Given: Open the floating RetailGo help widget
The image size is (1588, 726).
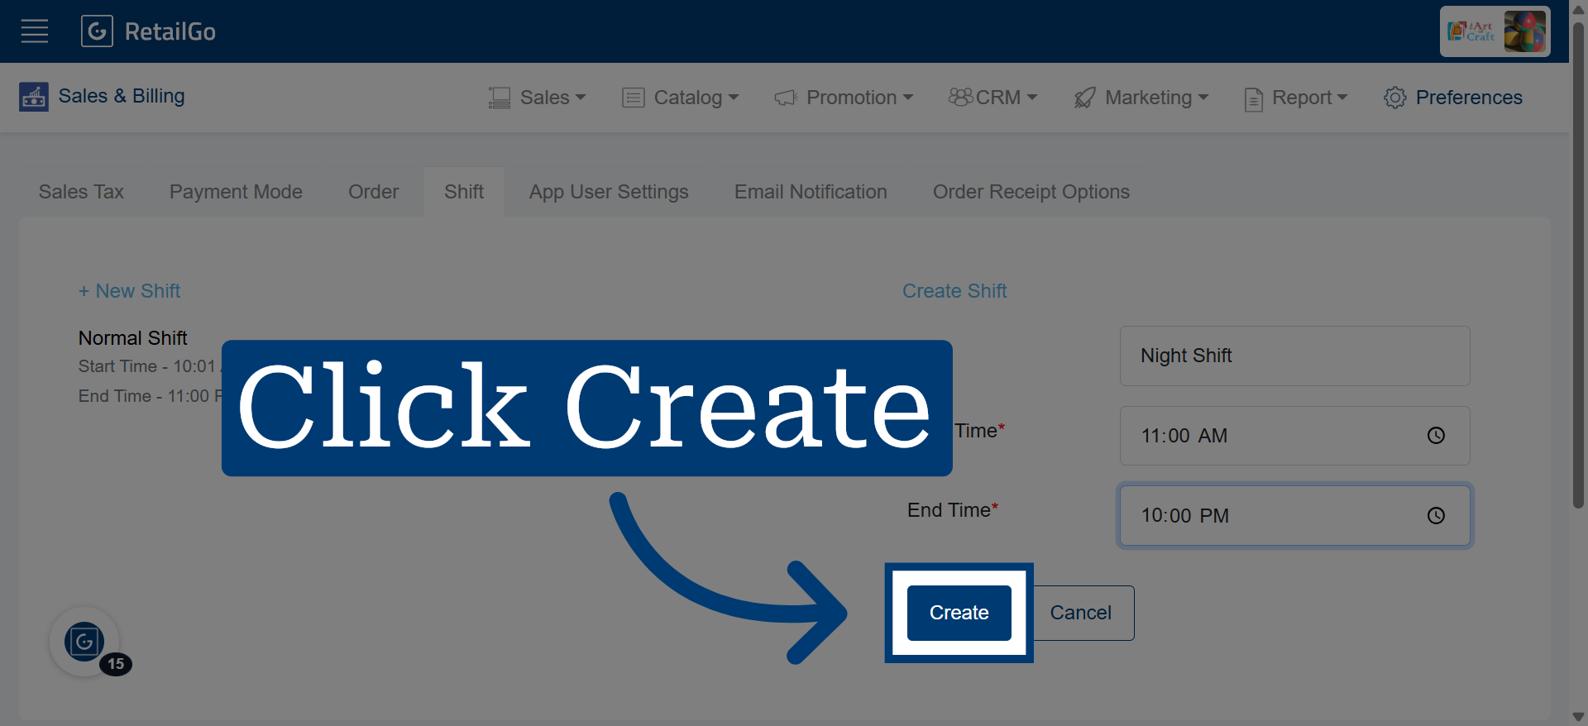Looking at the screenshot, I should tap(84, 642).
